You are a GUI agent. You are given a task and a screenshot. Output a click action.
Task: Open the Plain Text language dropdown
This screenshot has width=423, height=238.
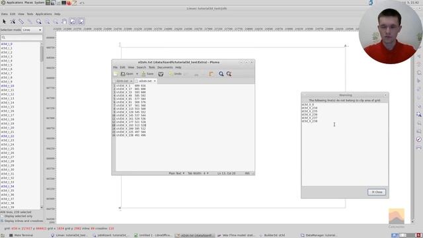click(x=176, y=173)
